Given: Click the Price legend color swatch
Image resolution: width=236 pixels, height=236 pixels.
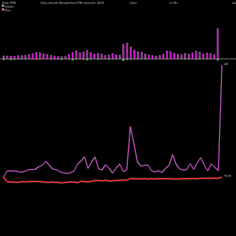Looking at the screenshot, I should point(3,10).
